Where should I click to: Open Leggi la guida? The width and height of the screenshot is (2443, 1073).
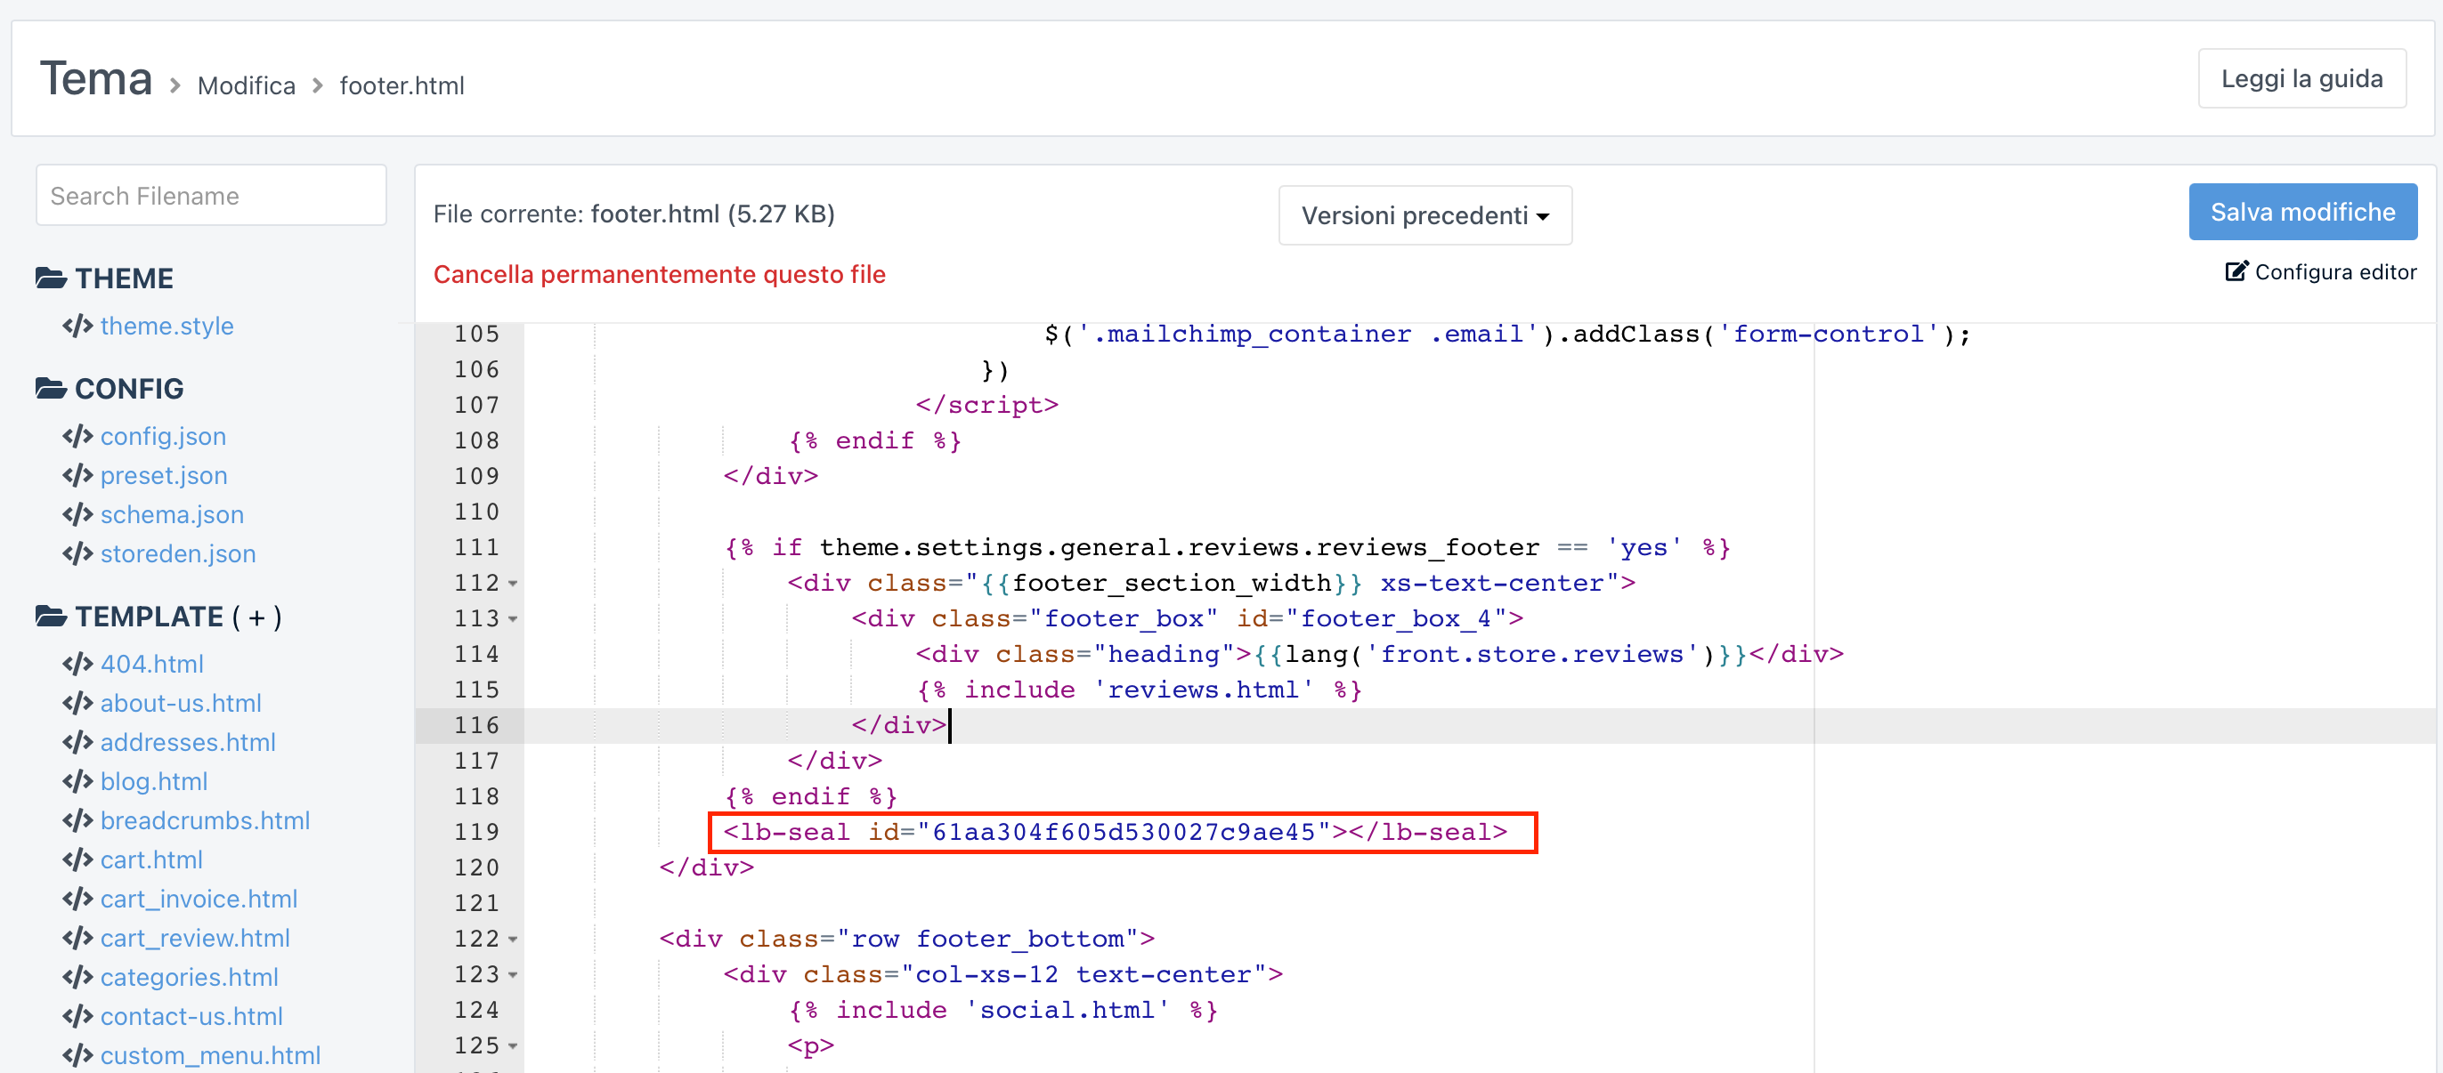tap(2301, 77)
